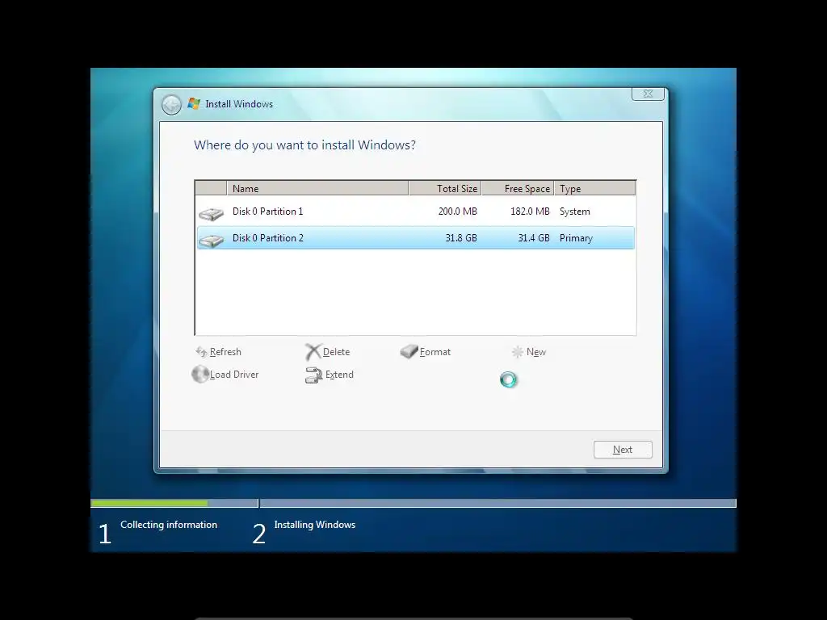
Task: Refresh the partition list via Refresh link
Action: point(225,352)
